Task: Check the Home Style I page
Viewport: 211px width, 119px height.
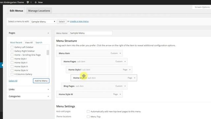Action: click(x=12, y=59)
